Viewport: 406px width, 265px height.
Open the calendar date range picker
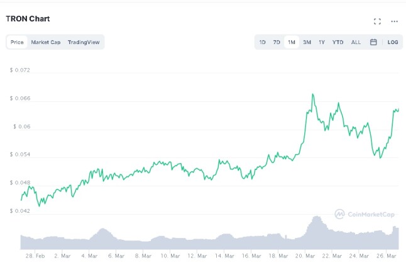373,42
